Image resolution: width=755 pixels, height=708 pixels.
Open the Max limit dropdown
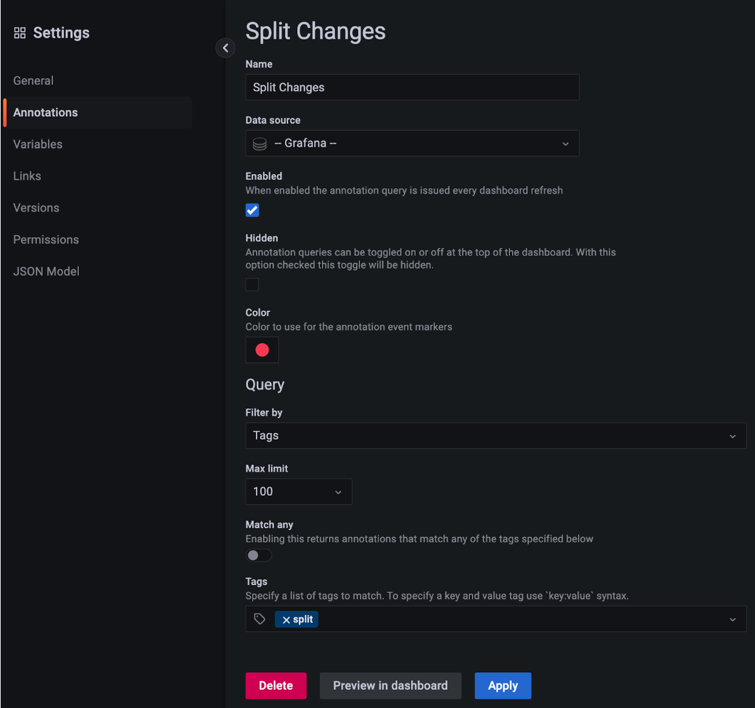click(x=337, y=492)
